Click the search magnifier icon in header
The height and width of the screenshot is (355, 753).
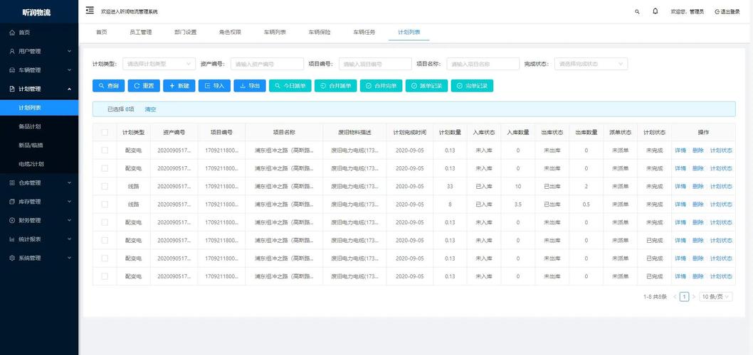tap(637, 11)
